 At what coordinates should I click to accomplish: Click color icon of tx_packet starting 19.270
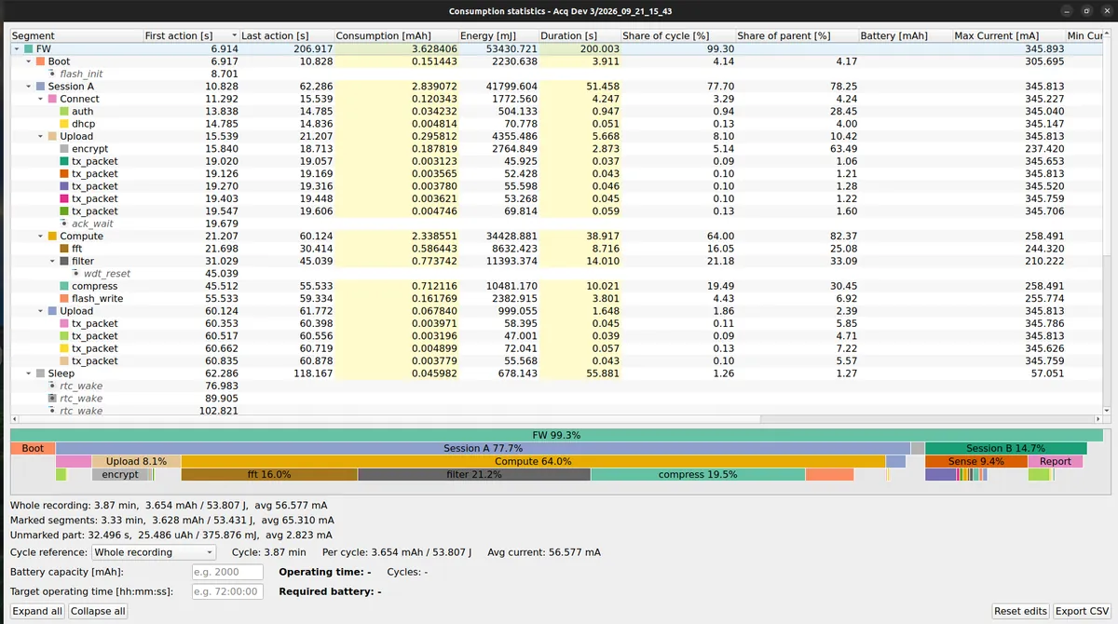pyautogui.click(x=64, y=185)
